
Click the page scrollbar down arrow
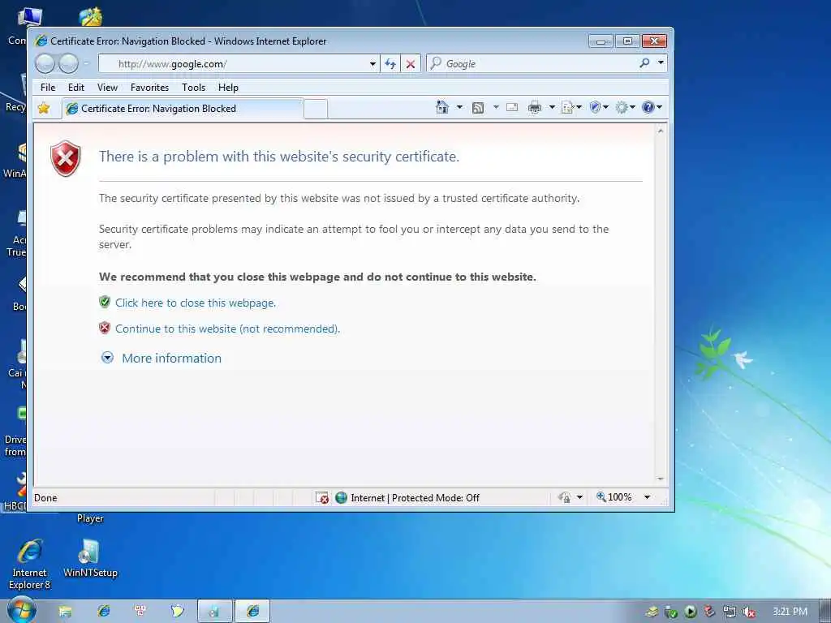click(661, 479)
